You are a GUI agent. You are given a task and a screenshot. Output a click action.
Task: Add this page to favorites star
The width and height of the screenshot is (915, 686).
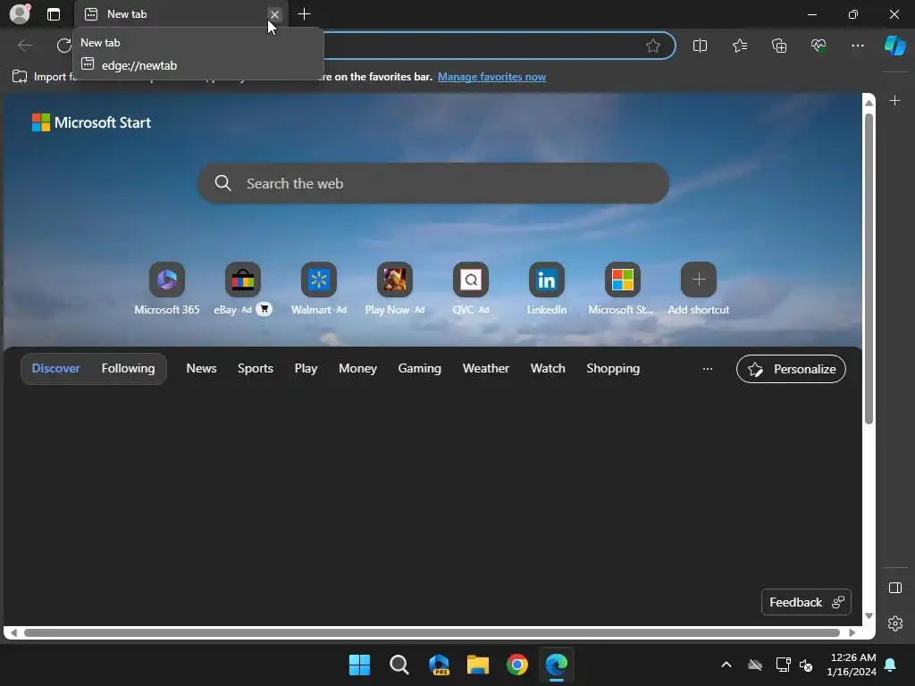tap(653, 46)
